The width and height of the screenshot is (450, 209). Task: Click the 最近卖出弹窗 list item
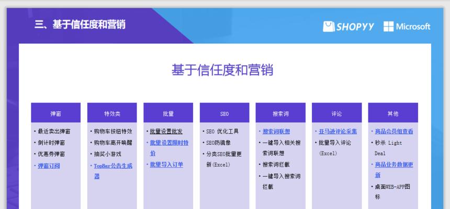pyautogui.click(x=54, y=131)
